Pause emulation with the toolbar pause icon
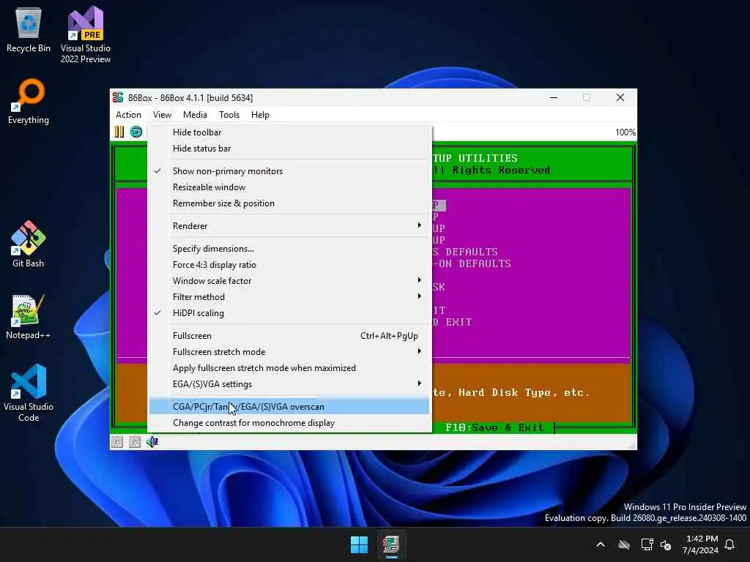750x562 pixels. 119,132
